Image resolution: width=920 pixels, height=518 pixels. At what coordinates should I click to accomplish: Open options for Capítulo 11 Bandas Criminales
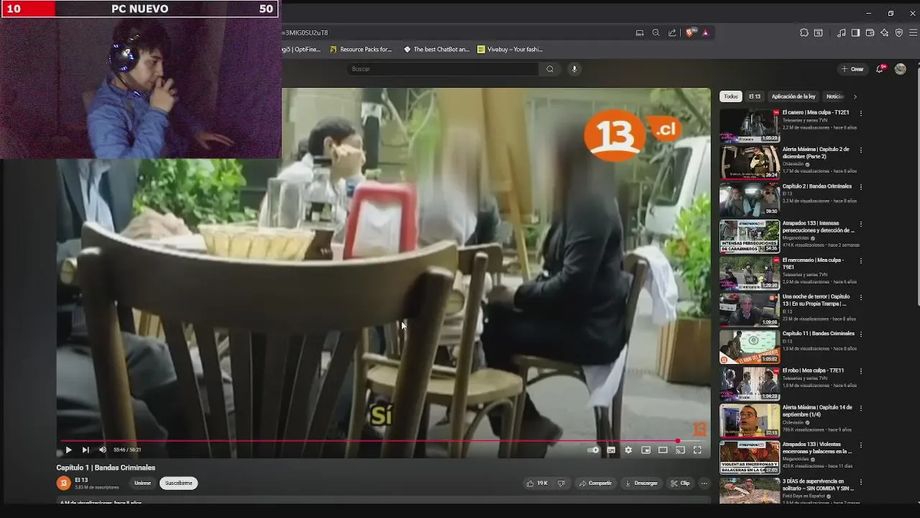click(861, 334)
